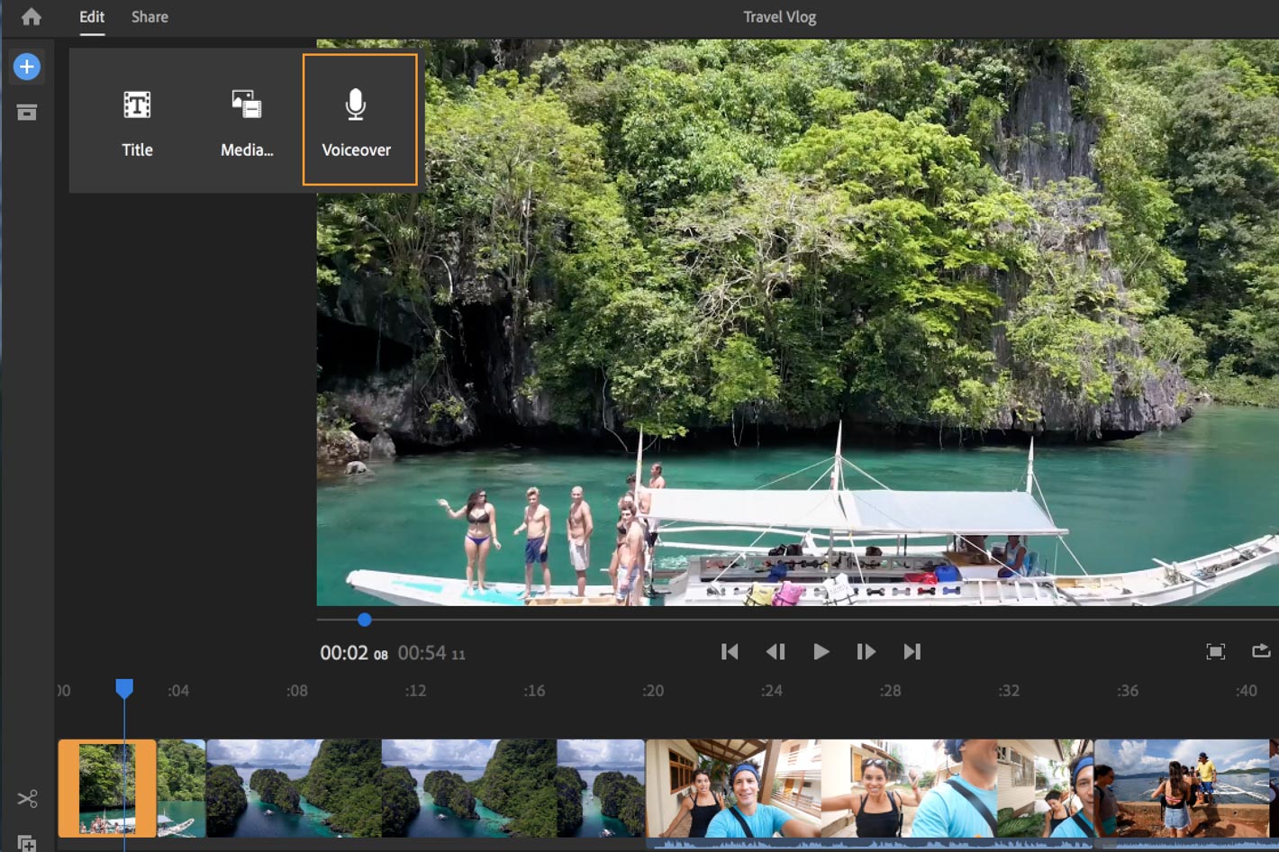The width and height of the screenshot is (1279, 852).
Task: Toggle loop playback icon
Action: (1261, 650)
